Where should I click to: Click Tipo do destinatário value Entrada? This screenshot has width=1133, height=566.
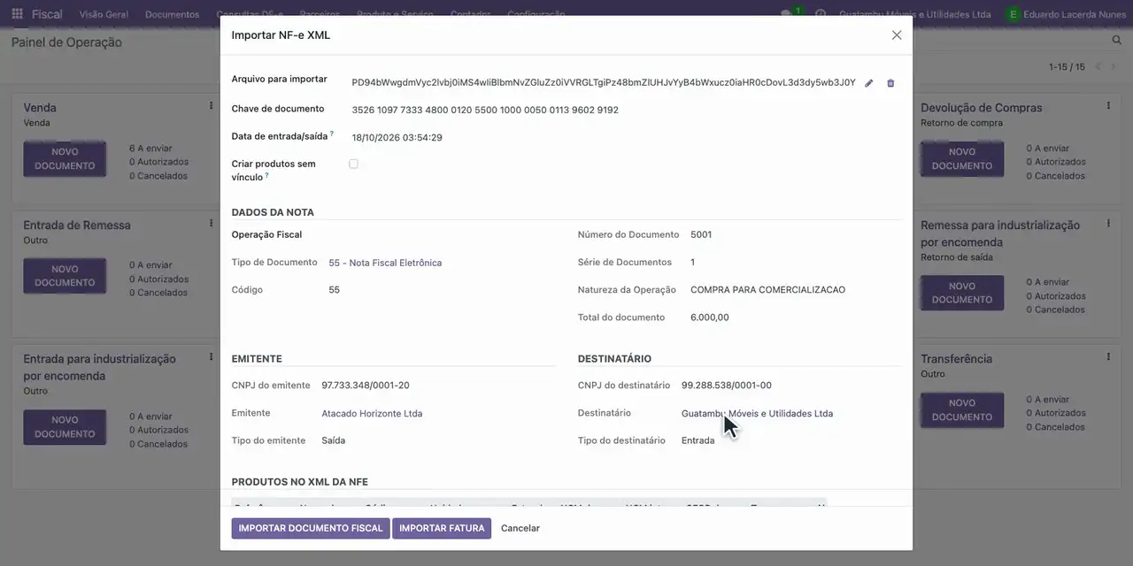(x=698, y=440)
